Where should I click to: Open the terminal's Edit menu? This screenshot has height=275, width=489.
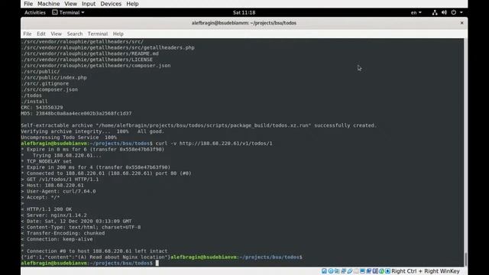40,34
